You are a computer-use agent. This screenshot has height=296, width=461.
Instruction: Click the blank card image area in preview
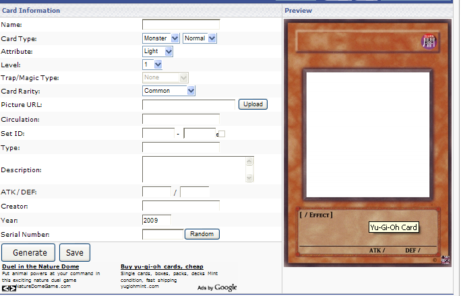click(x=368, y=135)
